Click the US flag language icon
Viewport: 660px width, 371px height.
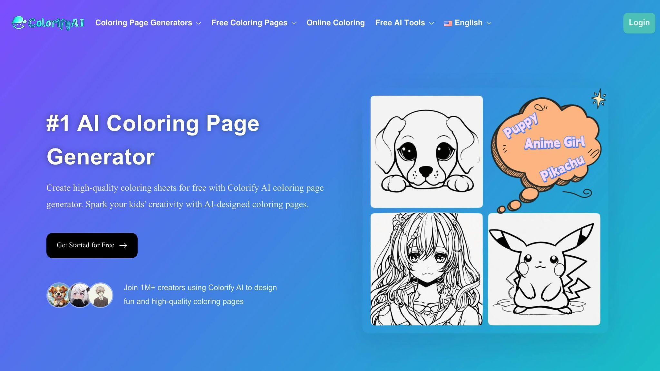pos(448,23)
